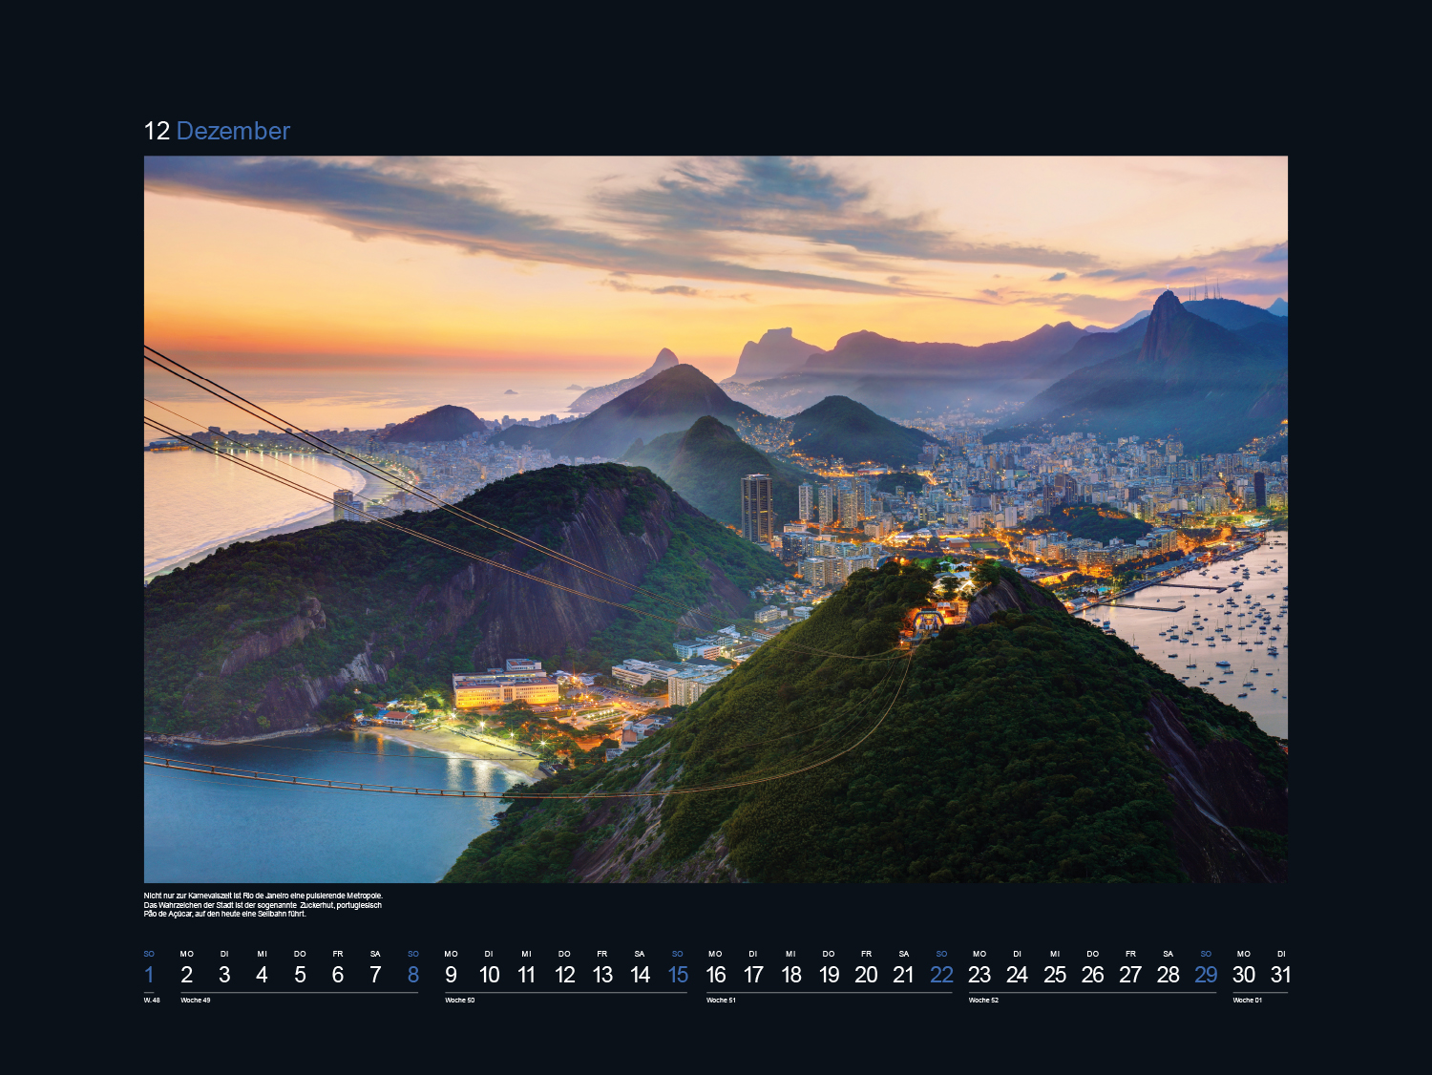Click the German photo caption text
The image size is (1432, 1075).
coord(263,905)
